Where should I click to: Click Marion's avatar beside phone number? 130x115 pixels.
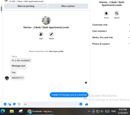(7, 78)
